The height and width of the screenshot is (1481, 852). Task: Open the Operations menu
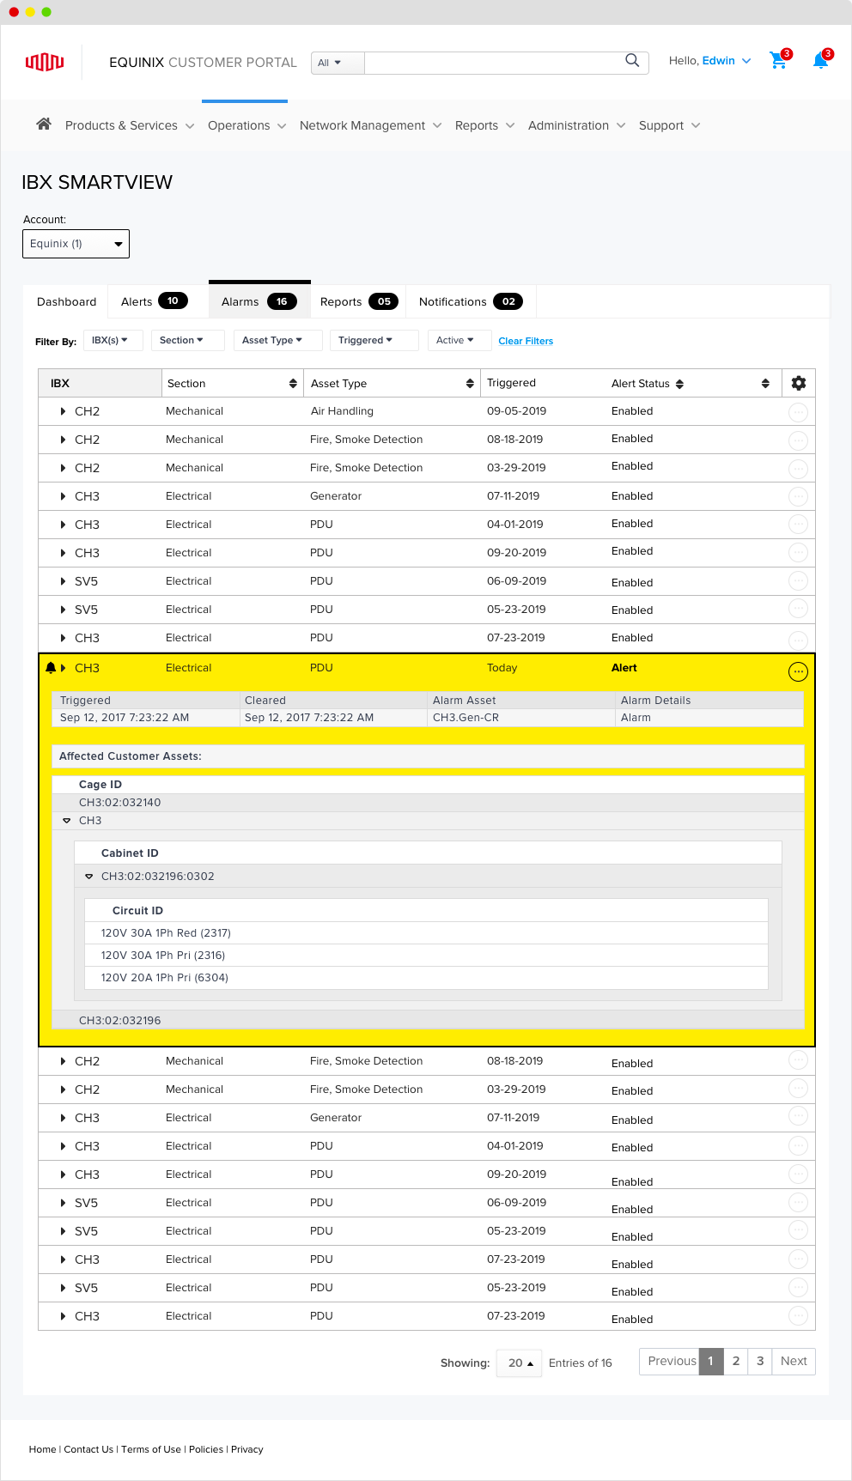(246, 125)
